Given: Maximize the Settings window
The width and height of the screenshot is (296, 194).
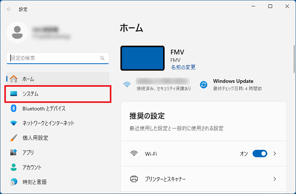Looking at the screenshot, I should 270,6.
